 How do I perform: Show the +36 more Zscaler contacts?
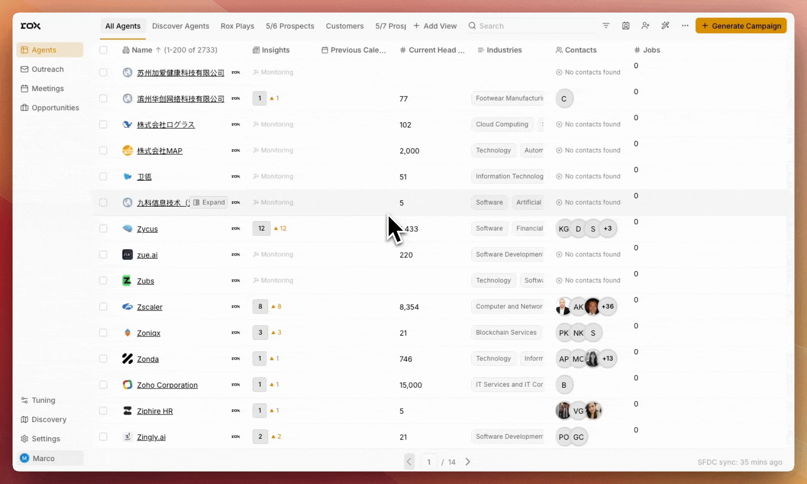pos(607,307)
